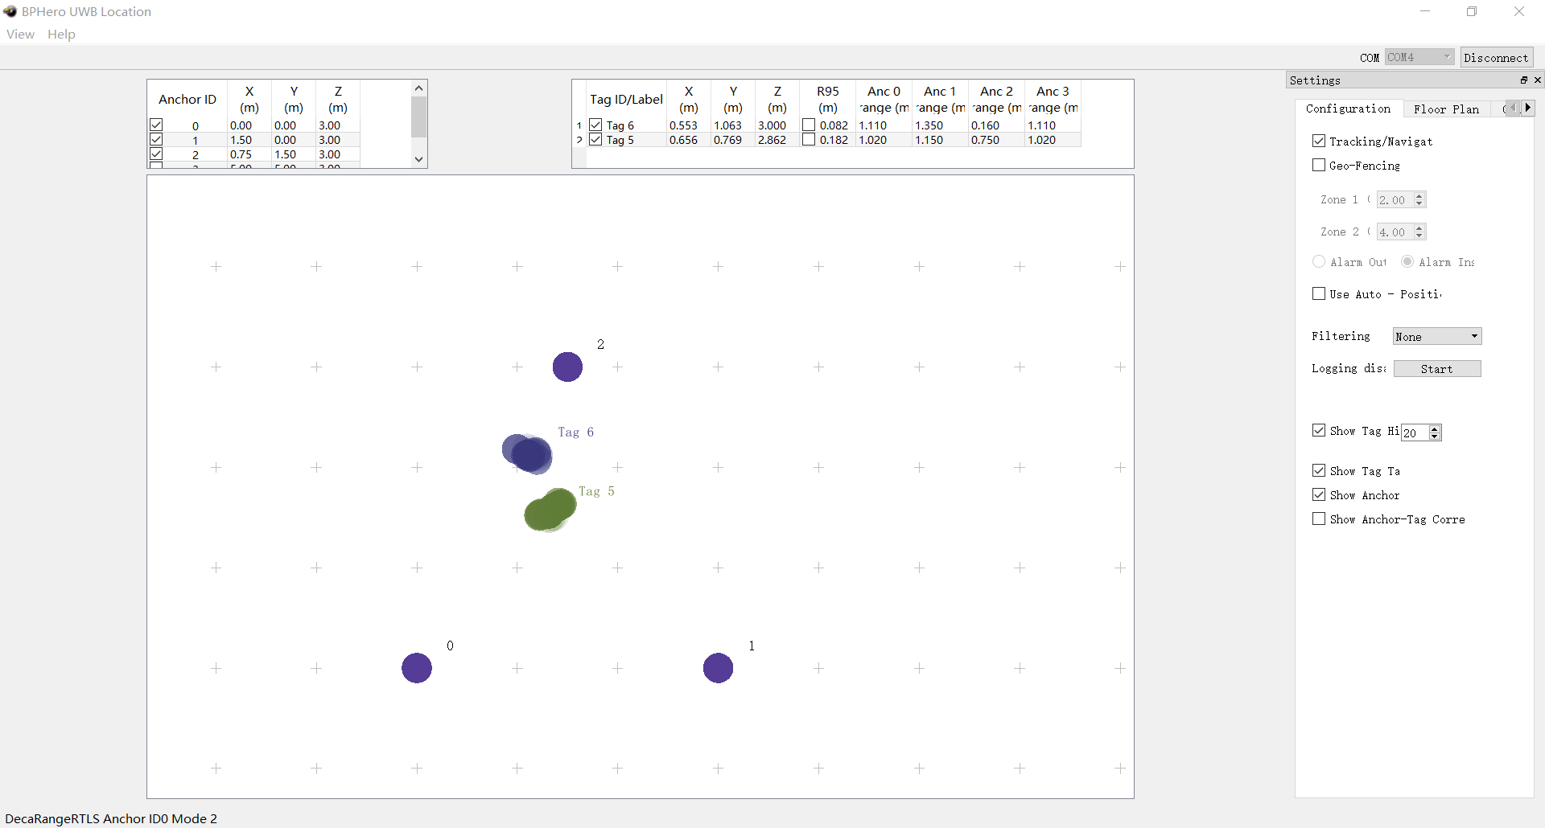Enable Show Anchor-Tag Correction checkbox
The image size is (1545, 828).
1319,519
